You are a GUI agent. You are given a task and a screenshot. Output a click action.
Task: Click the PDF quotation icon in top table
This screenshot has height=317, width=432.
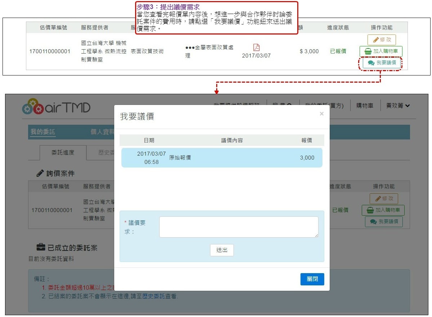256,47
